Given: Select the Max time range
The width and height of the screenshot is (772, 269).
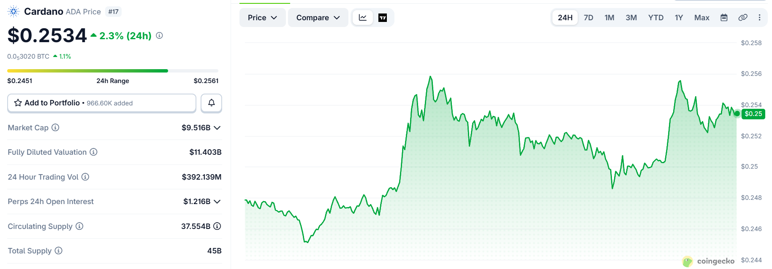Looking at the screenshot, I should (x=701, y=17).
